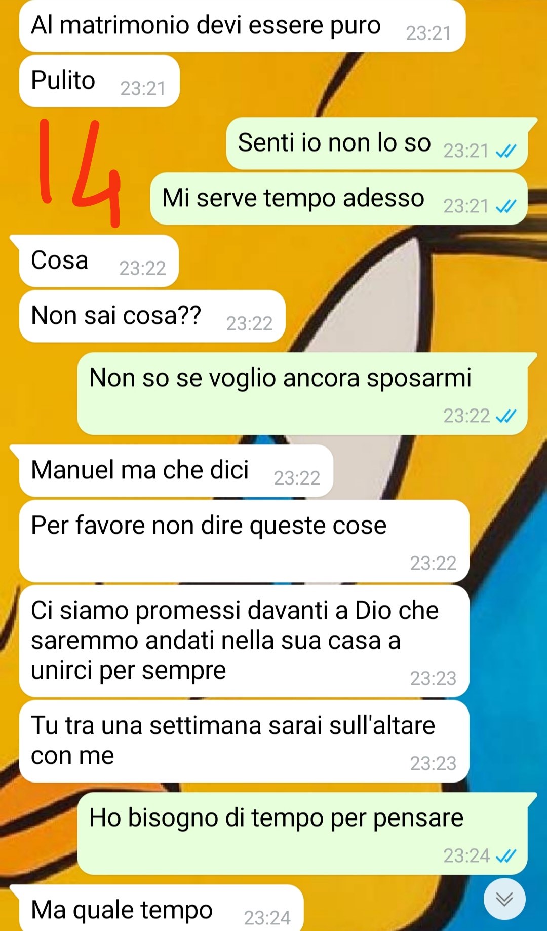Tap the 'Non sai cosa??' message
The height and width of the screenshot is (931, 547).
tap(152, 316)
